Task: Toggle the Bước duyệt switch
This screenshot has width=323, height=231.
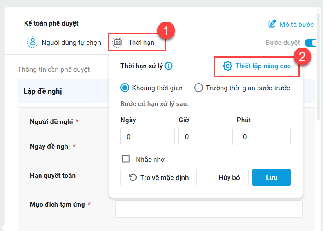Action: 311,43
